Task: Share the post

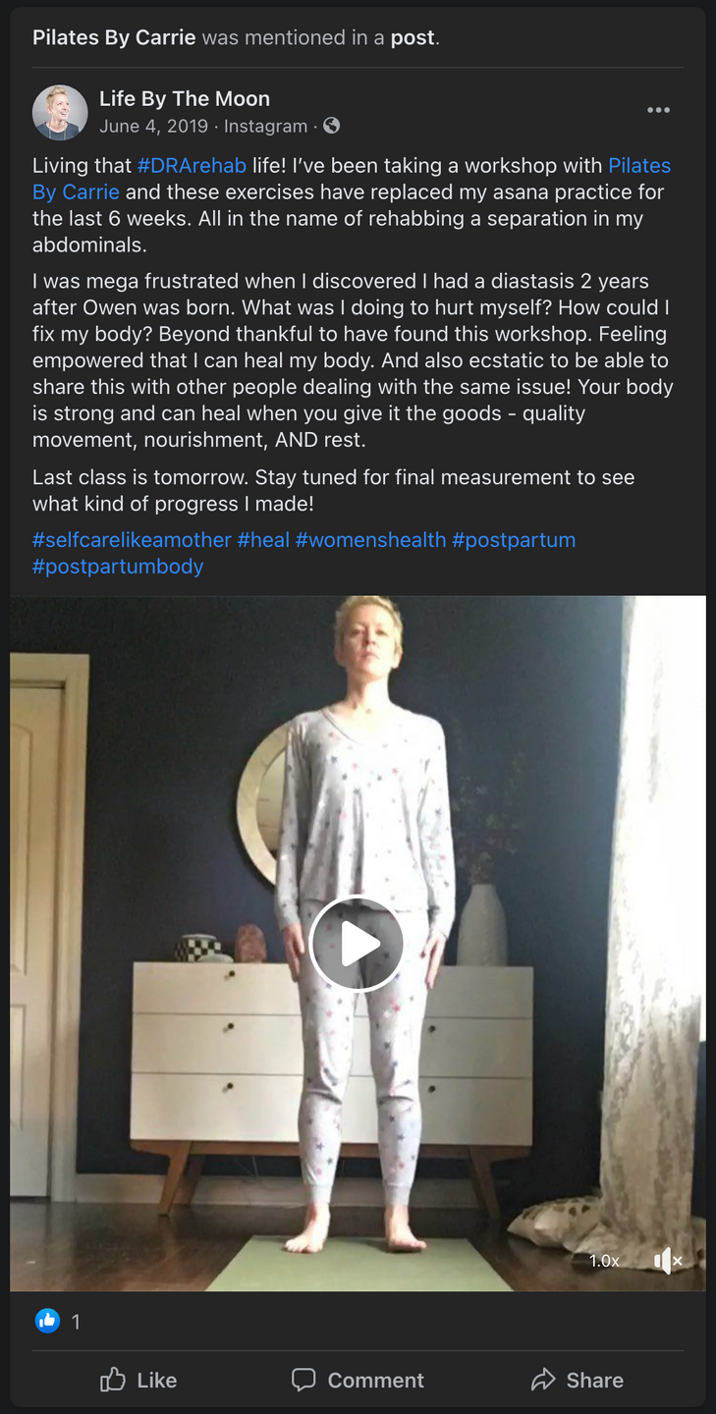Action: (577, 1380)
